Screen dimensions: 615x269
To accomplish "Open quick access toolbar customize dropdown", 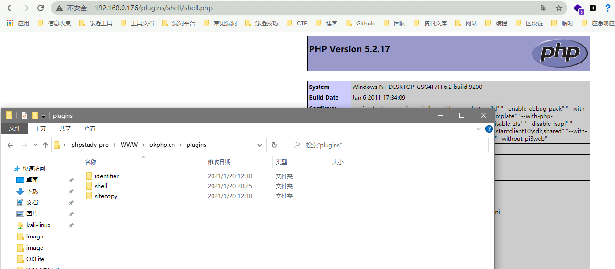I will click(43, 116).
